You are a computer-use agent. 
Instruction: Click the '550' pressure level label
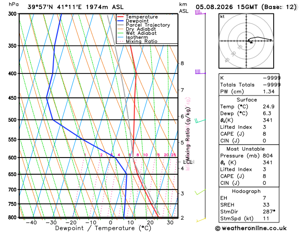coord(13,140)
